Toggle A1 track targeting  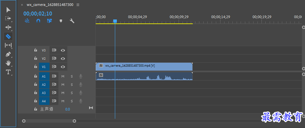(44, 77)
